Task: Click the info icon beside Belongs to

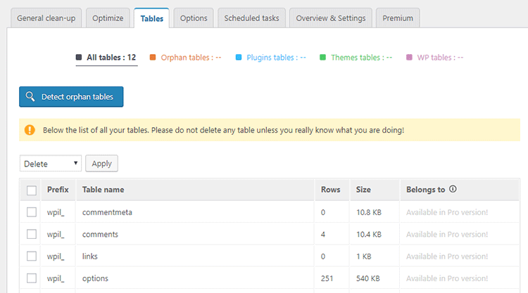Action: (x=453, y=189)
